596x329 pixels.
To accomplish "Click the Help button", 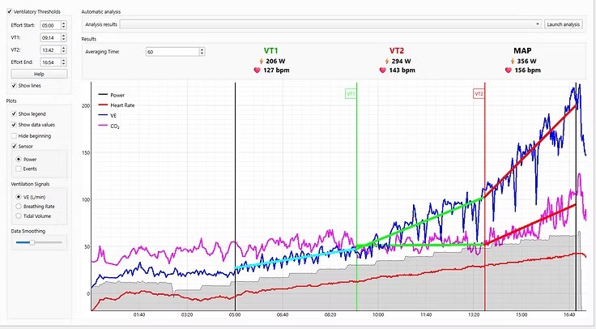I will 39,74.
